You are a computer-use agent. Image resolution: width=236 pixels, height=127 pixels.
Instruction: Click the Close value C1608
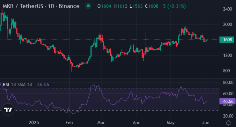[x=151, y=6]
